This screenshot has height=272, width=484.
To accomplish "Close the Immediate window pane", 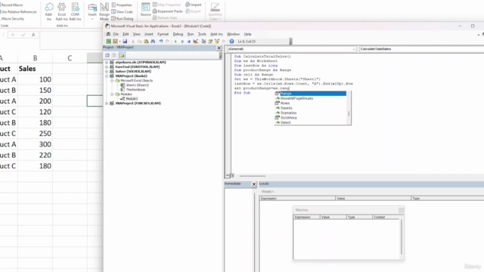I will click(254, 184).
